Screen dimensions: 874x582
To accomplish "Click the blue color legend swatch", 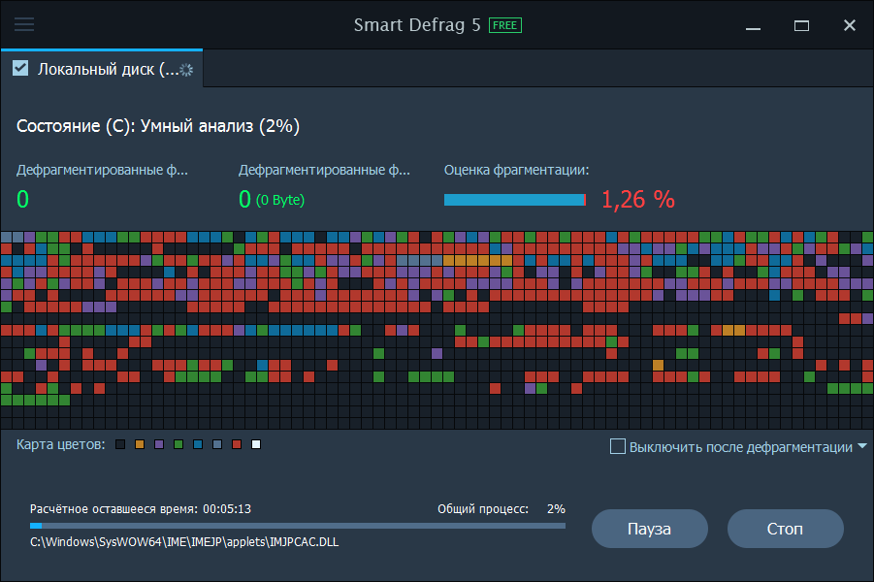I will point(198,444).
